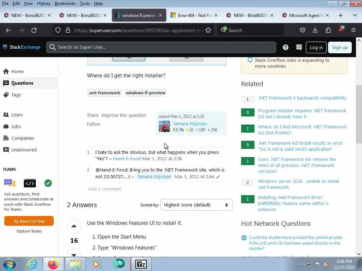
Task: Open 'Where do I find Microsoft .NET Framework 4.0' link
Action: (302, 130)
